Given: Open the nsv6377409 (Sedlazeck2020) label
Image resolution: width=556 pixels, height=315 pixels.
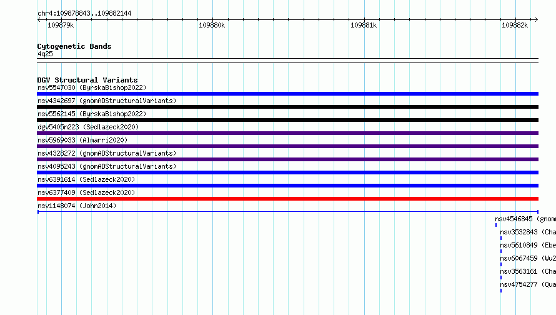Looking at the screenshot, I should click(86, 192).
